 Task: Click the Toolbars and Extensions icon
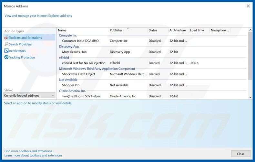(x=6, y=38)
